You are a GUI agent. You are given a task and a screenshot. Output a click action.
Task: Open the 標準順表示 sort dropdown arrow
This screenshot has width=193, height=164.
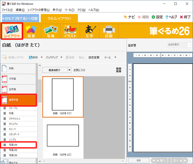(x=69, y=70)
